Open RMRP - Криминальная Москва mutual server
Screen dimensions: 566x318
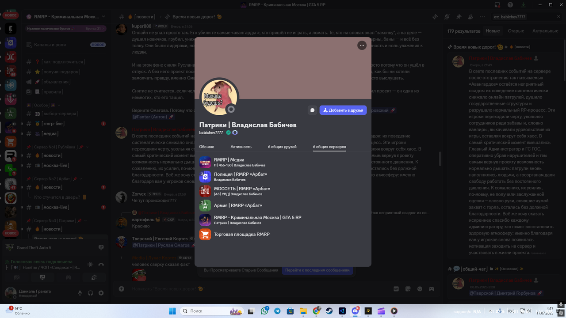tap(283, 220)
